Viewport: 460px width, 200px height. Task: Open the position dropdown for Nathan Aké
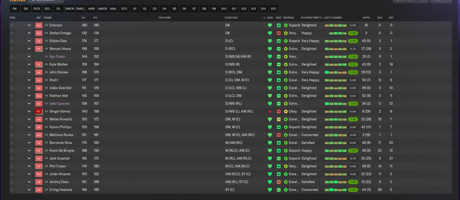29,96
